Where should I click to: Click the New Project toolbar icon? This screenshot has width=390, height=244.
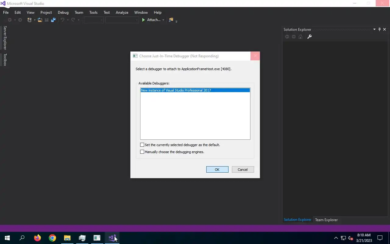click(30, 20)
